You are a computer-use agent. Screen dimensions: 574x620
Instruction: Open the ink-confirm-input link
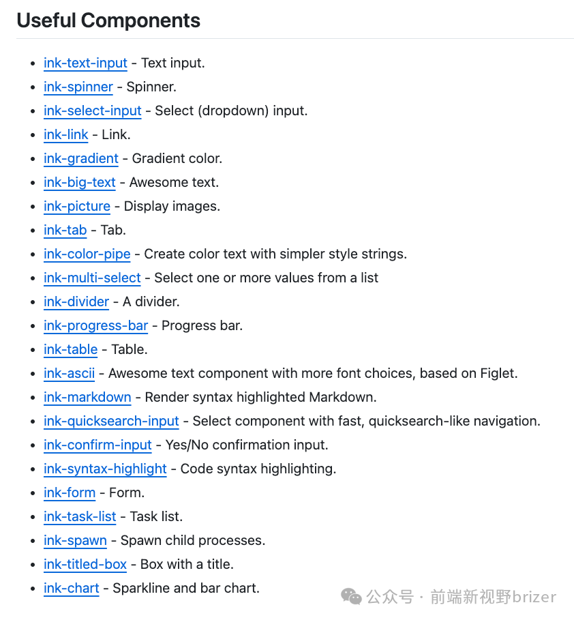(x=97, y=445)
